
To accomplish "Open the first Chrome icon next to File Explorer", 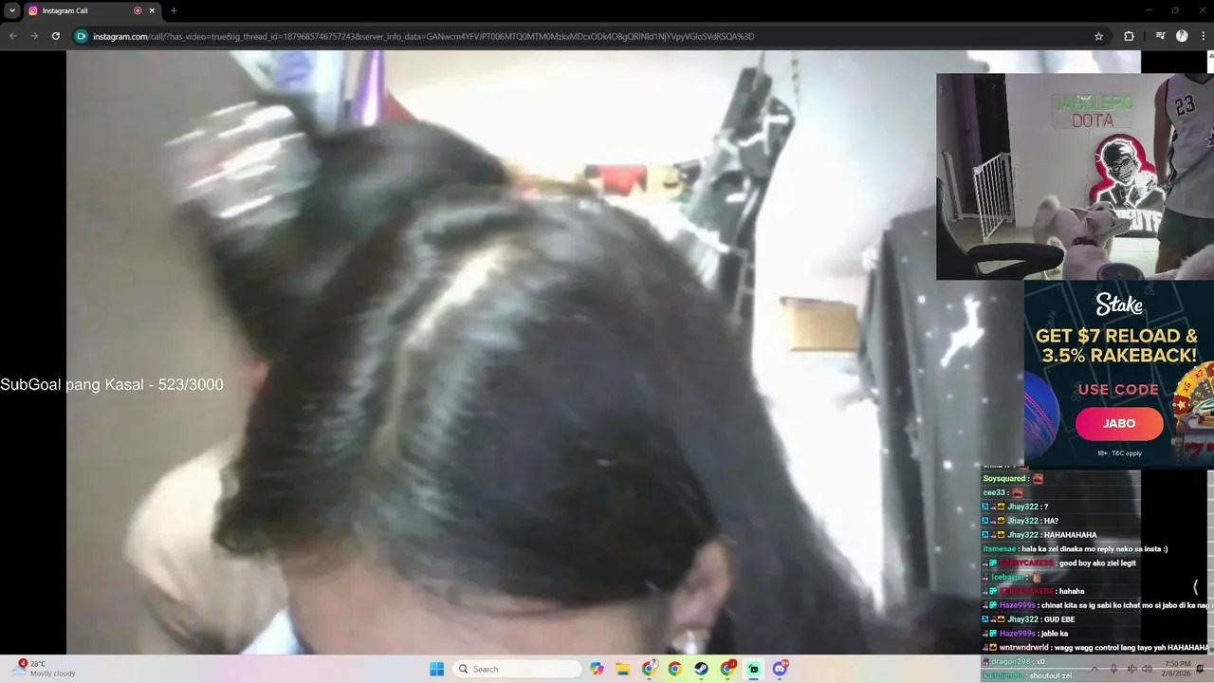I will coord(650,669).
